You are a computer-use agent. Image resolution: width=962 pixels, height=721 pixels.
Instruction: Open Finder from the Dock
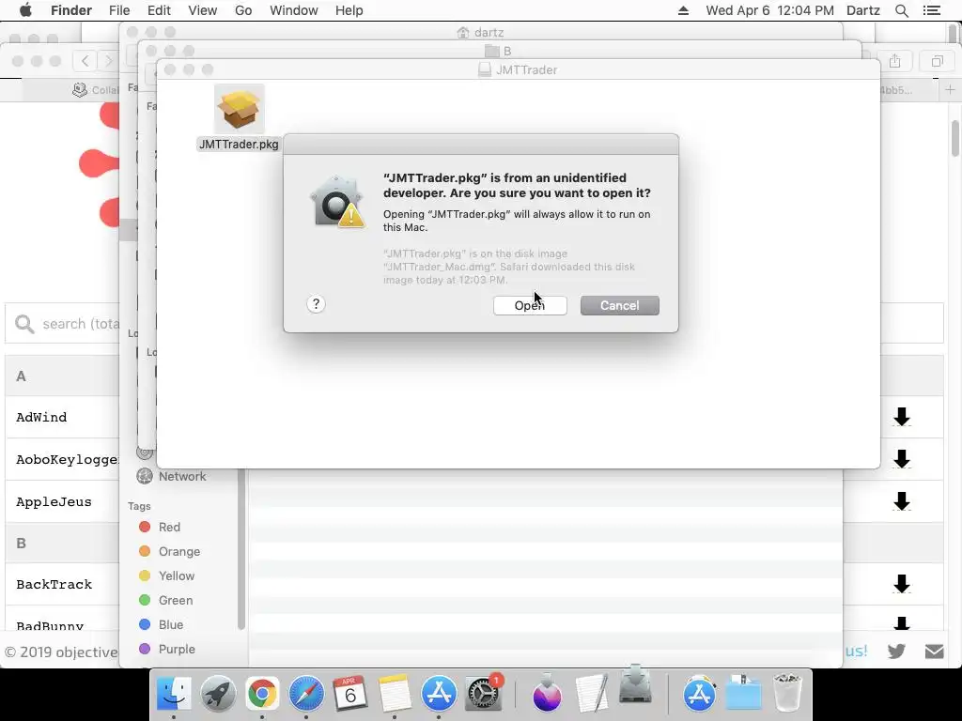click(174, 694)
